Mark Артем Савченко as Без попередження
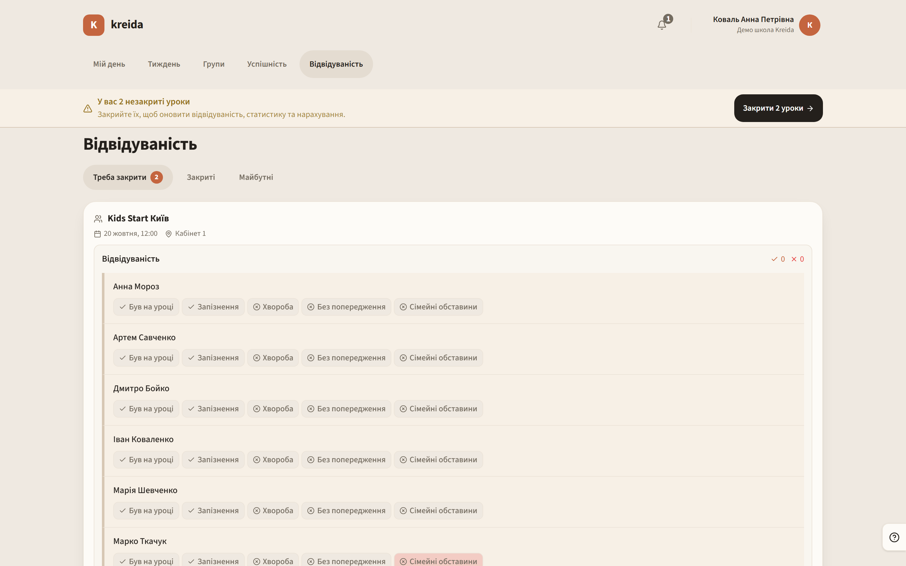Viewport: 906px width, 566px height. click(x=346, y=358)
